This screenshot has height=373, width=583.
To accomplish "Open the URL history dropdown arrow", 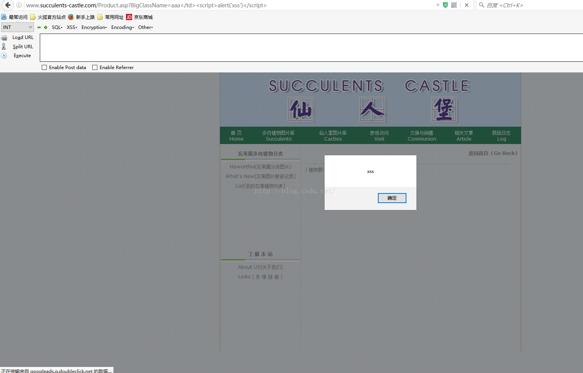I will tap(438, 5).
